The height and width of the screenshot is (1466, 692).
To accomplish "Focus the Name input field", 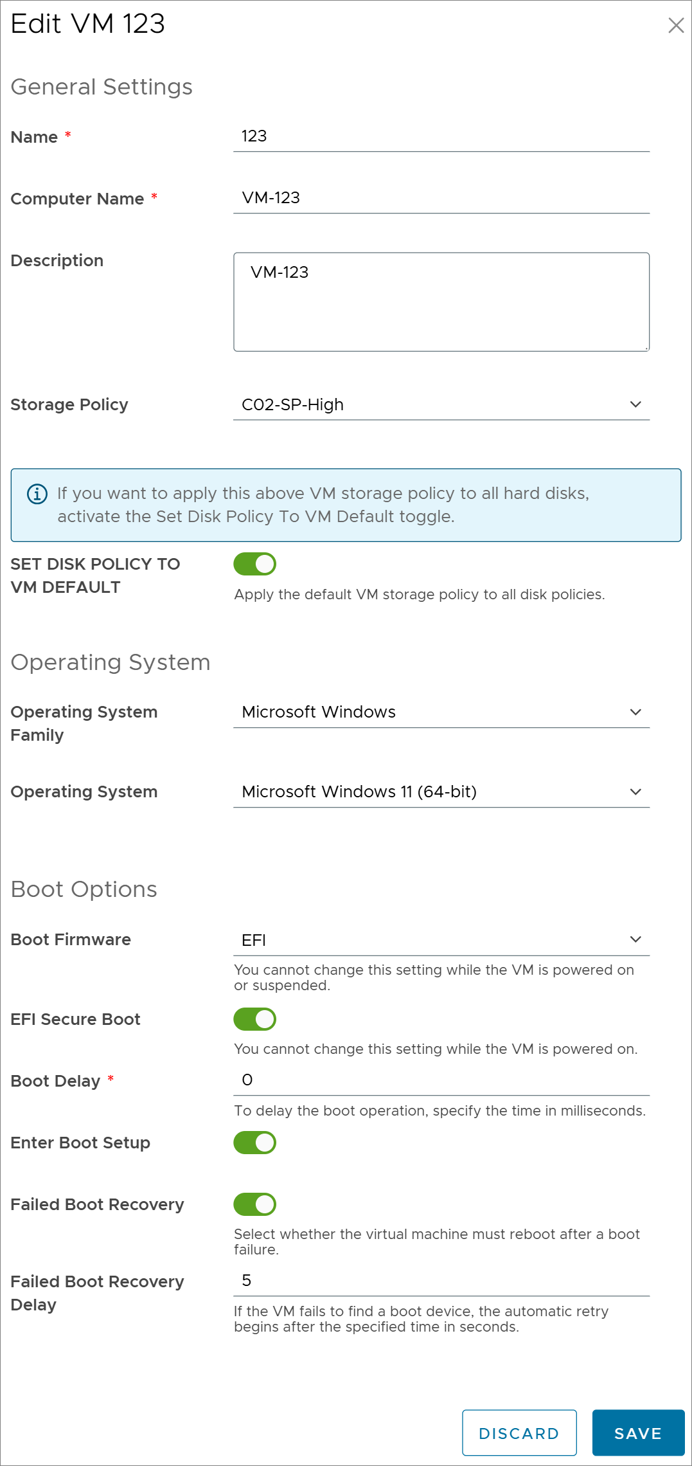I will click(441, 136).
